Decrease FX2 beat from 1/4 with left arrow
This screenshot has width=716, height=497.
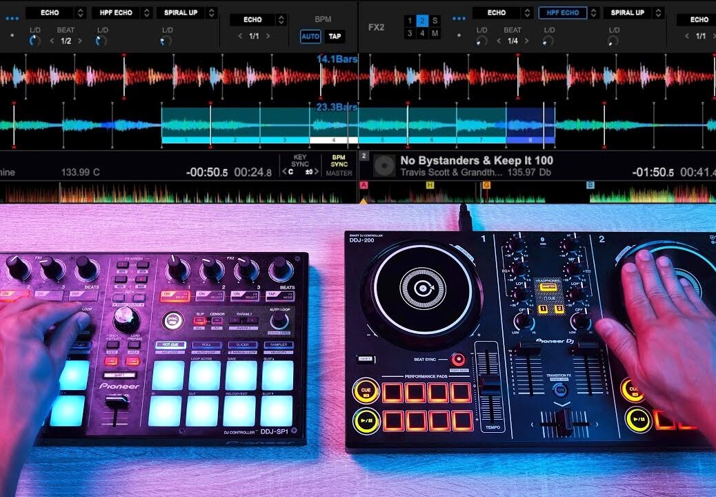coord(498,41)
